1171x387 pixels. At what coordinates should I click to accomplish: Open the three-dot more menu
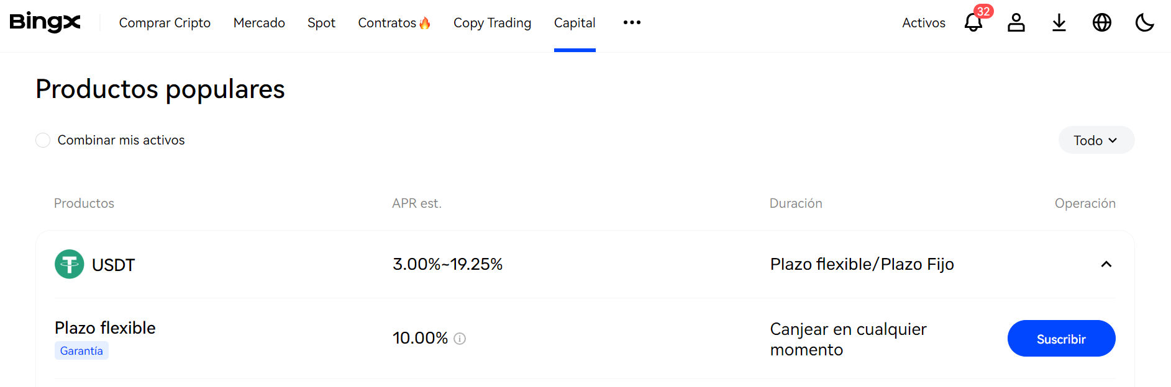click(632, 22)
